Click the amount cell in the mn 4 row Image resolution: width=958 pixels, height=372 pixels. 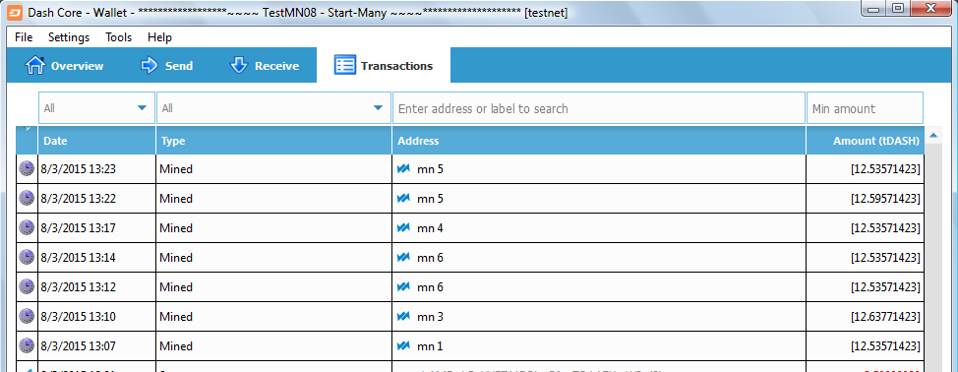click(x=866, y=228)
